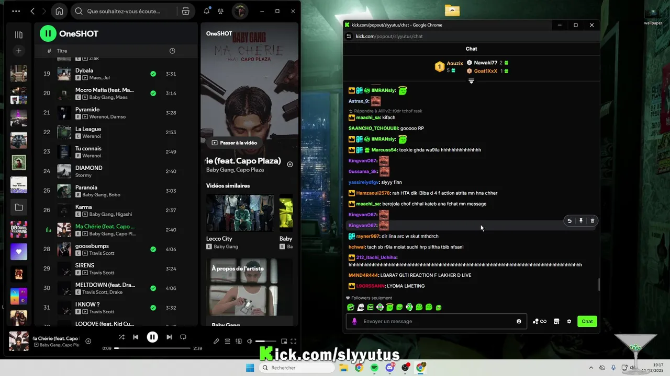Add current track to Liked Songs in player bar
The image size is (670, 376).
point(88,341)
